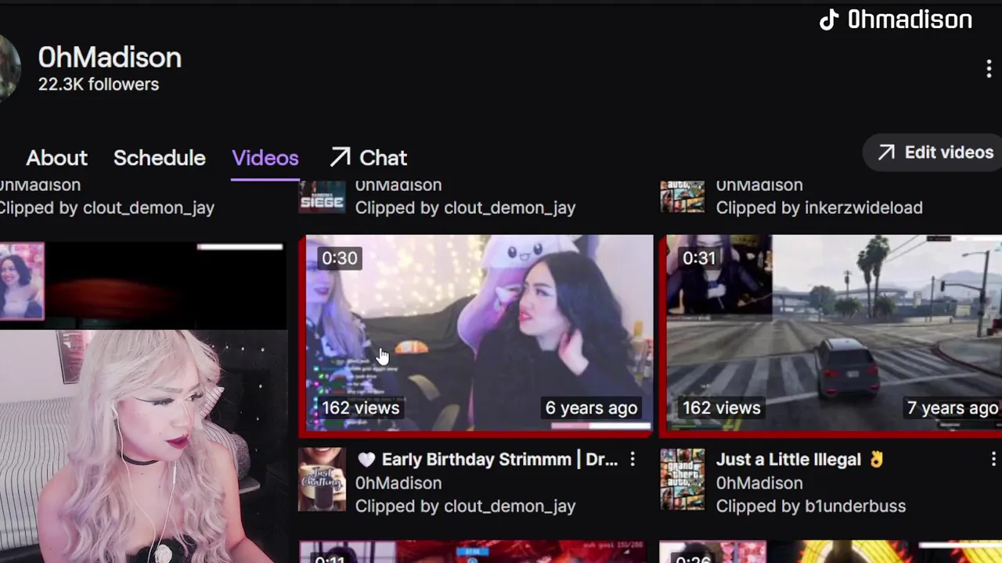The image size is (1002, 563).
Task: Open channel options three-dot menu
Action: [x=989, y=69]
